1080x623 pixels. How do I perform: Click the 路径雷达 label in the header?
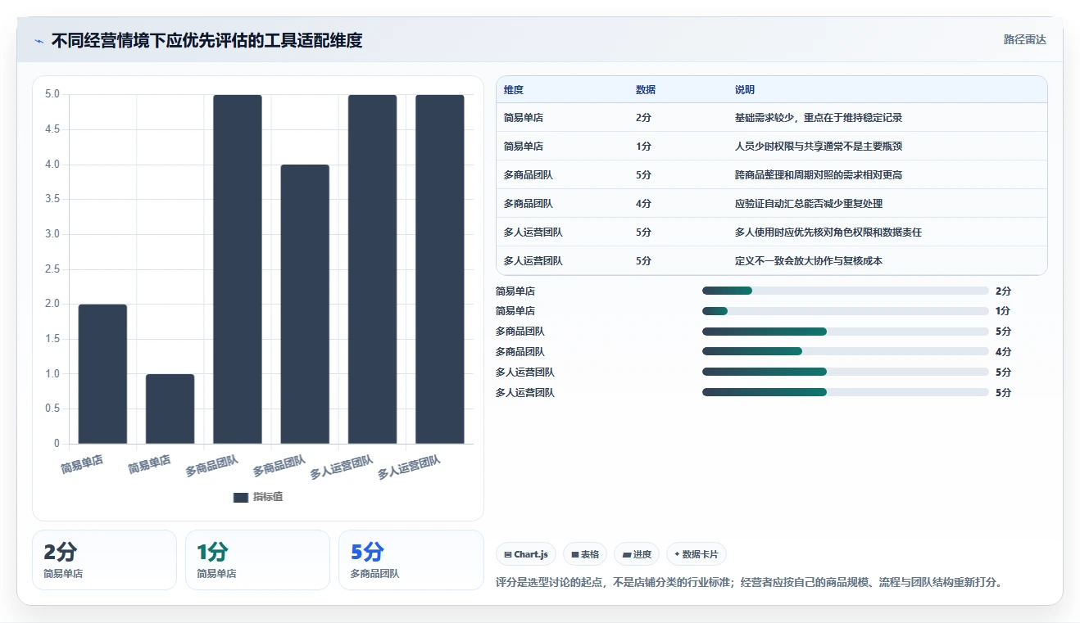(1025, 39)
